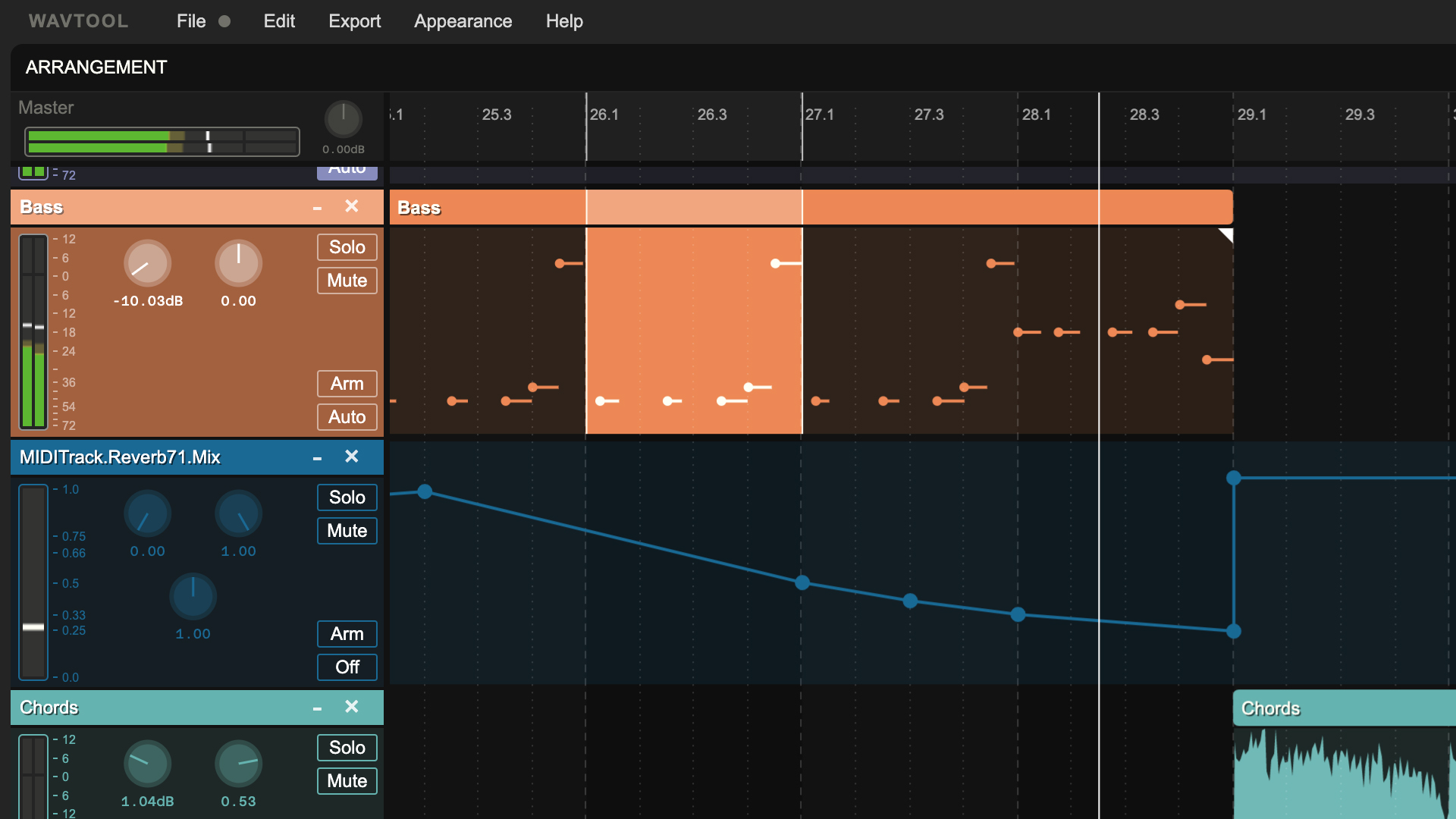The height and width of the screenshot is (819, 1456).
Task: Mute the Bass track
Action: point(348,280)
